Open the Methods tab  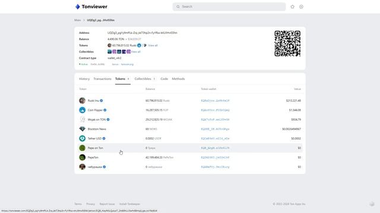point(178,79)
